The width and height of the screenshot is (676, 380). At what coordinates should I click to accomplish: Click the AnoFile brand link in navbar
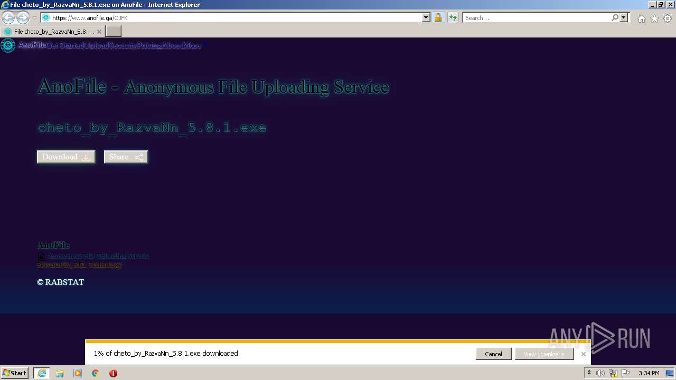pyautogui.click(x=32, y=45)
